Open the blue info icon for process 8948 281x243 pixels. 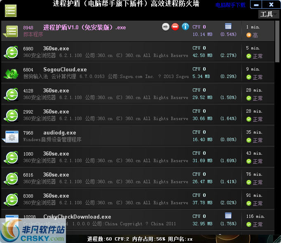tap(185, 26)
